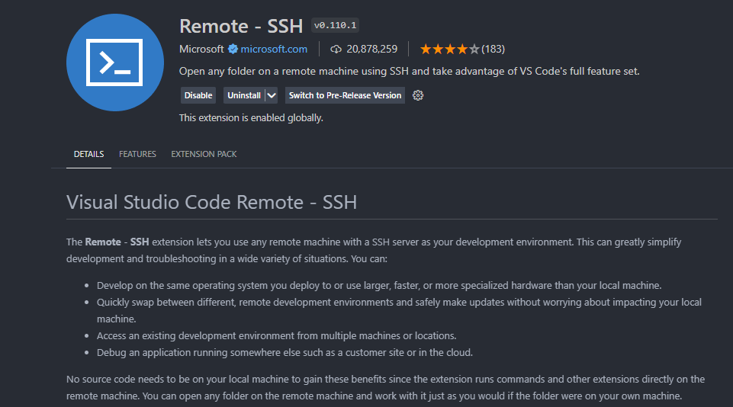
Task: Open the EXTENSION PACK tab
Action: point(204,154)
